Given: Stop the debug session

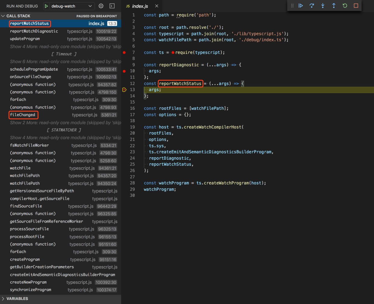Looking at the screenshot, I should pyautogui.click(x=356, y=6).
